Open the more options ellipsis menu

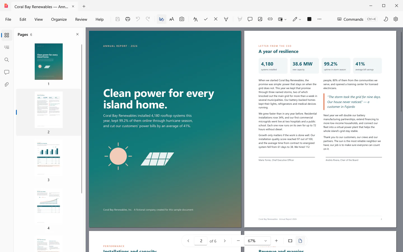[319, 19]
